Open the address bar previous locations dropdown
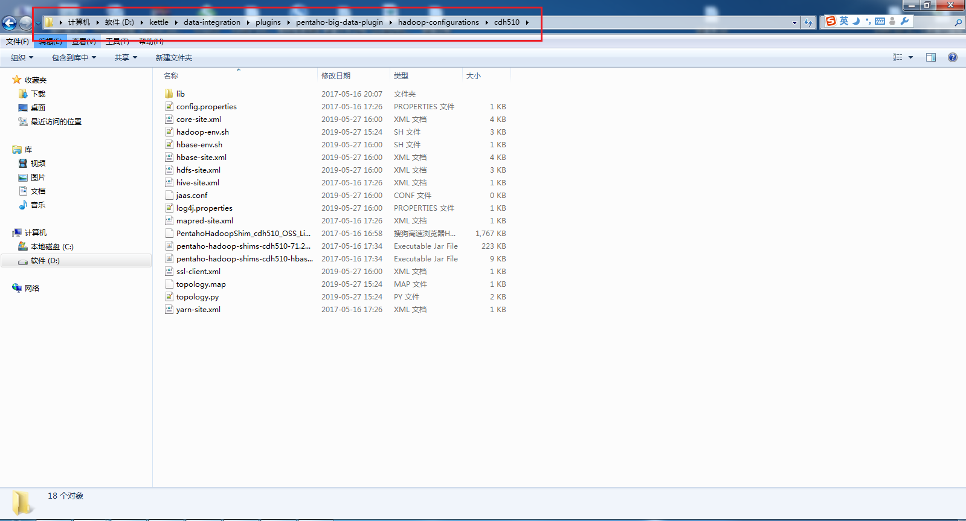966x521 pixels. coord(794,22)
